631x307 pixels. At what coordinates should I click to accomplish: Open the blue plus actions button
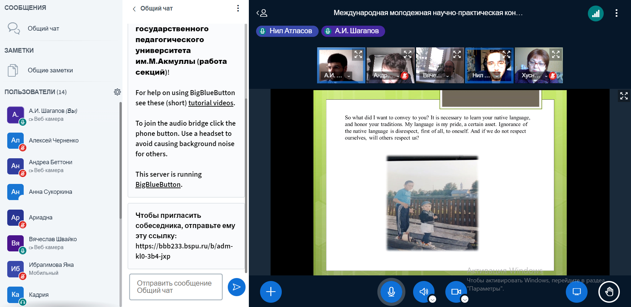pyautogui.click(x=271, y=292)
